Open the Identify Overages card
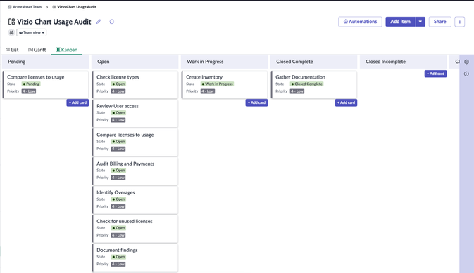 (135, 200)
